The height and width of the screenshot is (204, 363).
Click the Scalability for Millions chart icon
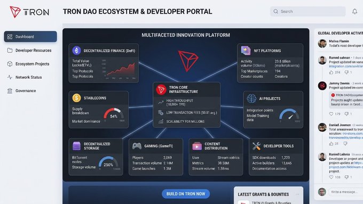[161, 121]
